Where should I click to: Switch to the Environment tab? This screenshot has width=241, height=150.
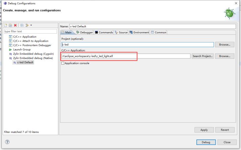139,32
